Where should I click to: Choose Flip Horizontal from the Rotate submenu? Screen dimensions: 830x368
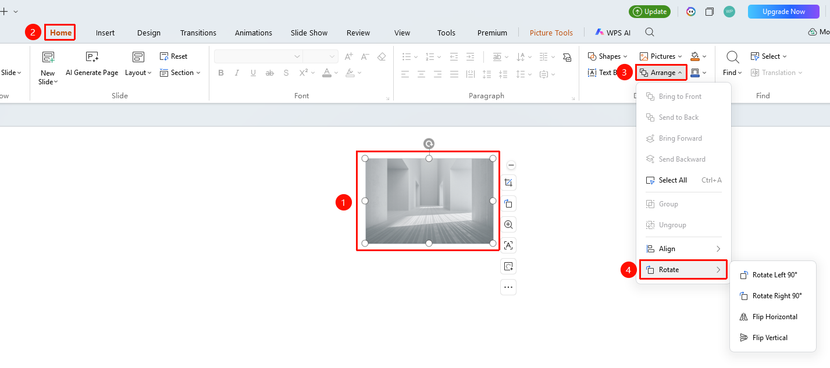[768, 317]
